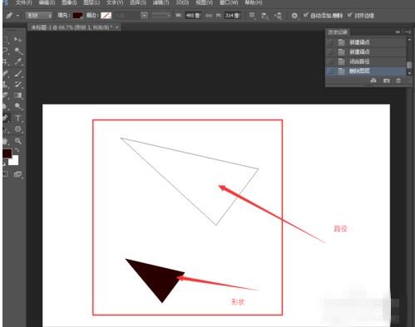Select the Zoom tool in toolbox
415x327 pixels.
pos(18,141)
